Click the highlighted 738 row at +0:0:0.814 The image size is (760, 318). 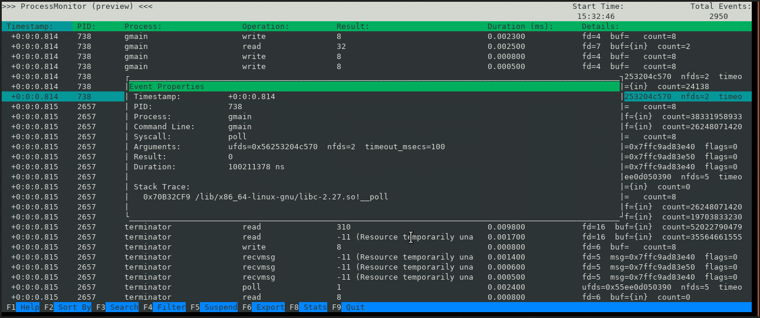tap(63, 97)
